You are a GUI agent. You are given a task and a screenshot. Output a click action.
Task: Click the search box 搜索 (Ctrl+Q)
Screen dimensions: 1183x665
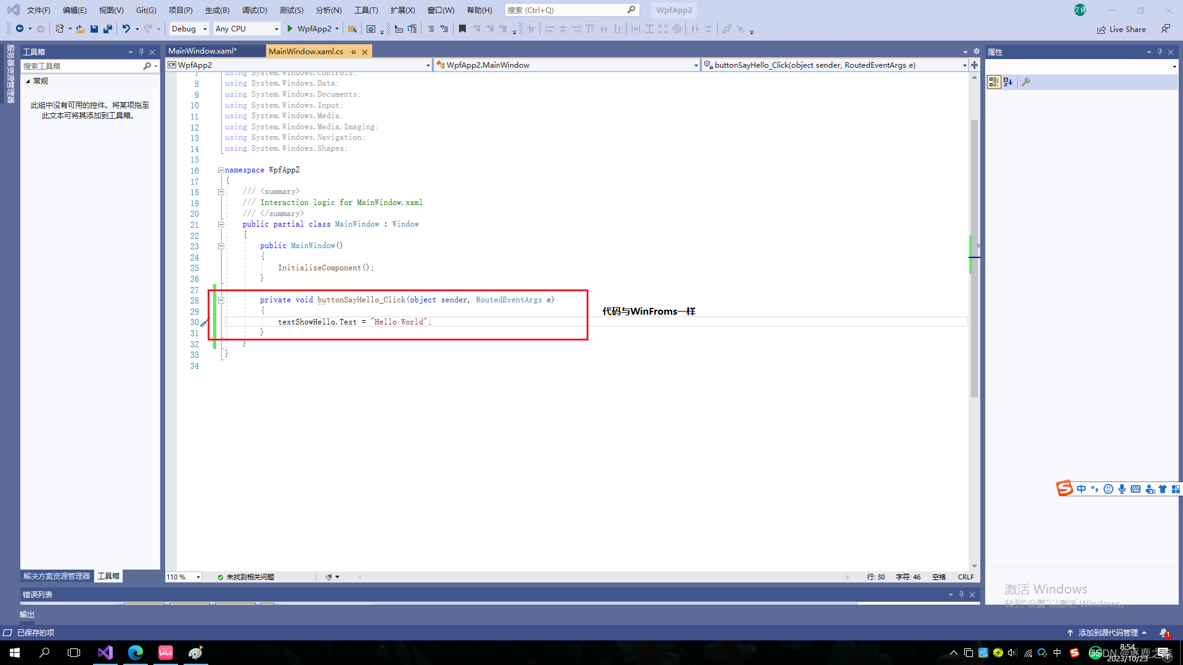[x=571, y=10]
